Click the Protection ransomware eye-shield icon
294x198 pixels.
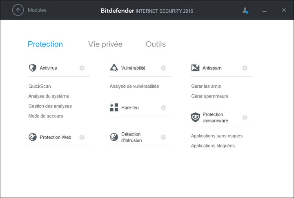point(195,118)
